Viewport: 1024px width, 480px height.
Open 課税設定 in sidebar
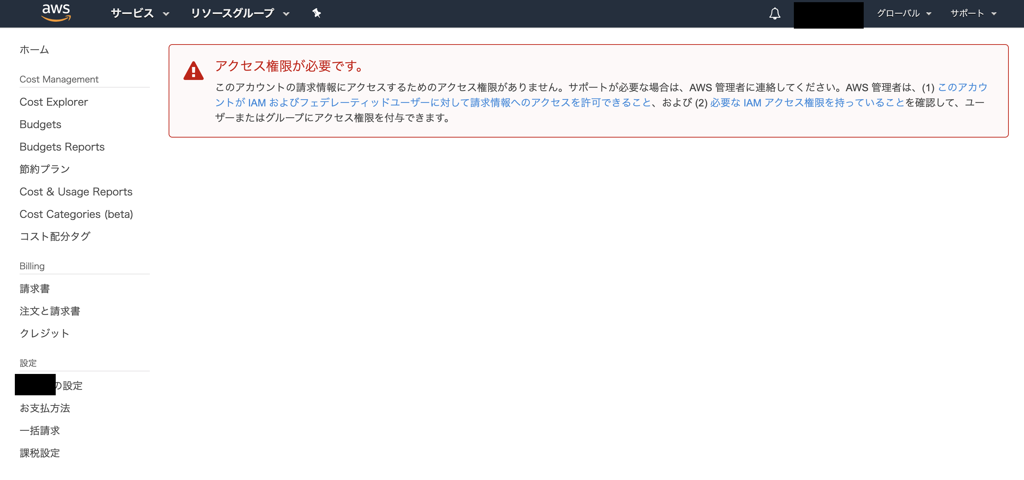point(40,453)
